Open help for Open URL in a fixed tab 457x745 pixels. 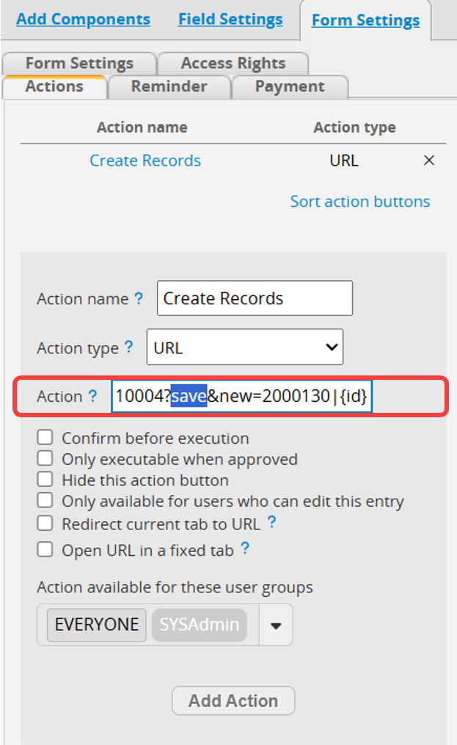click(x=245, y=548)
